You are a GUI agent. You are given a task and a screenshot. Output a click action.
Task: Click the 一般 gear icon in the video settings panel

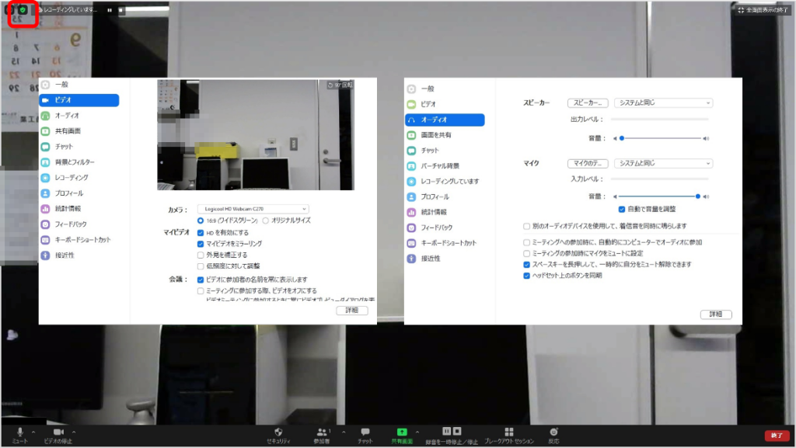pos(45,85)
